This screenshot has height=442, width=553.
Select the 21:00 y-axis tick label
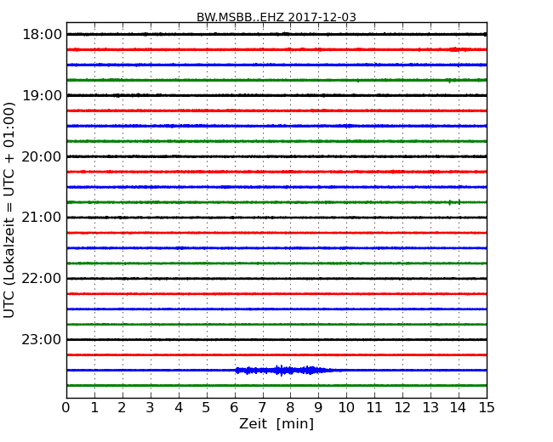click(x=42, y=218)
